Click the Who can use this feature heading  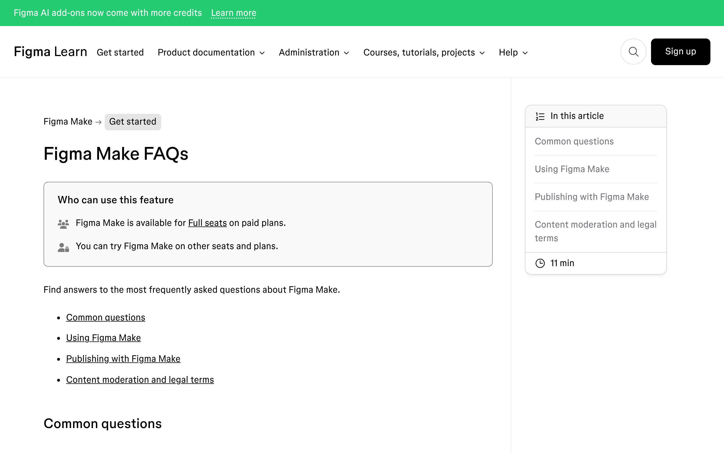(x=115, y=200)
